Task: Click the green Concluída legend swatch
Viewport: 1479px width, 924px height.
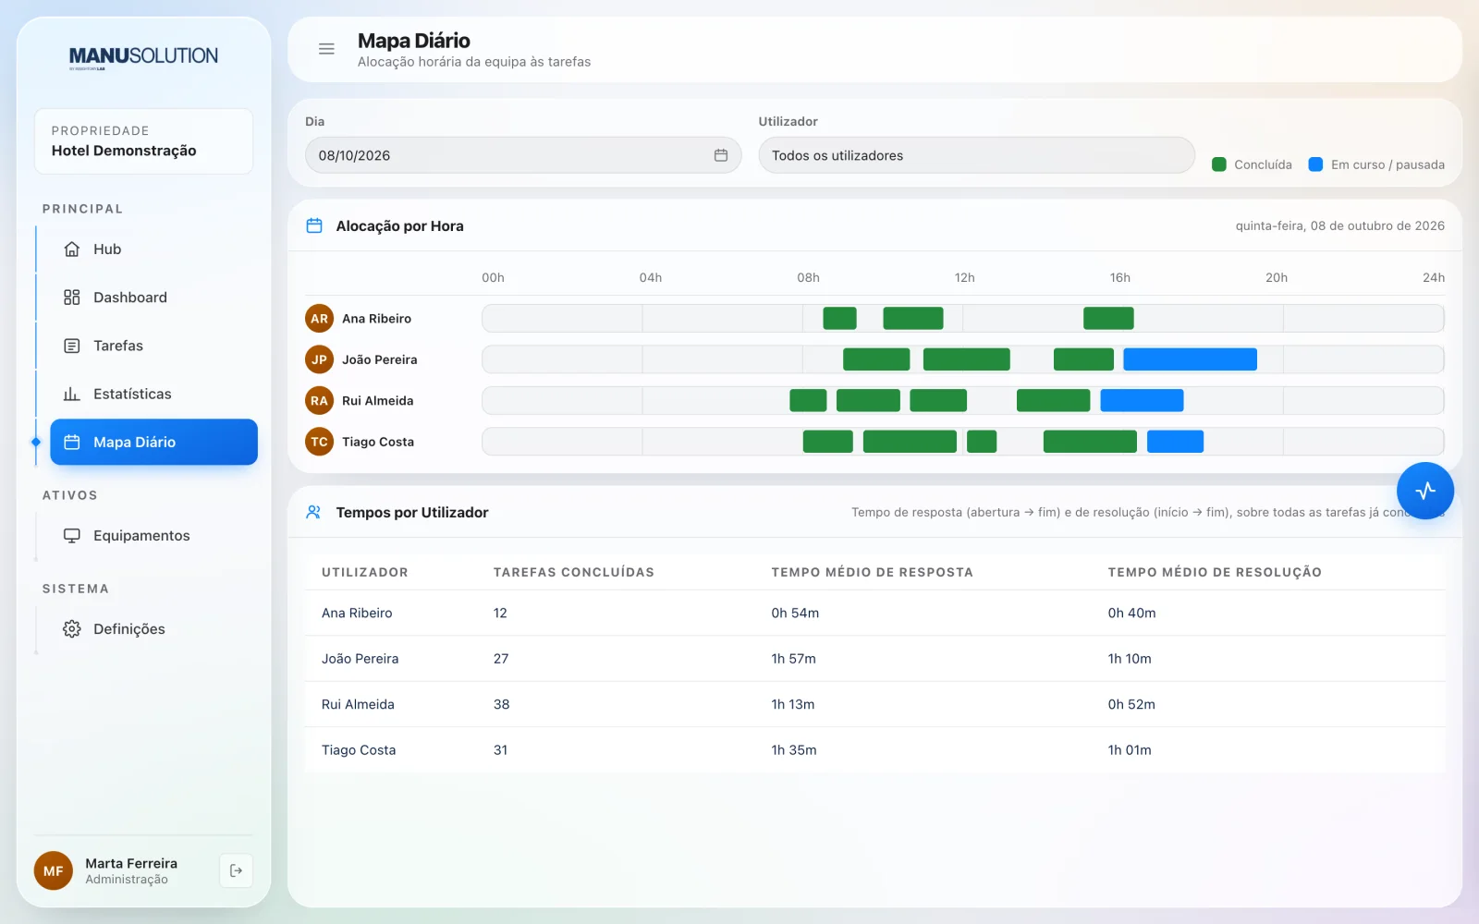Action: click(x=1219, y=164)
